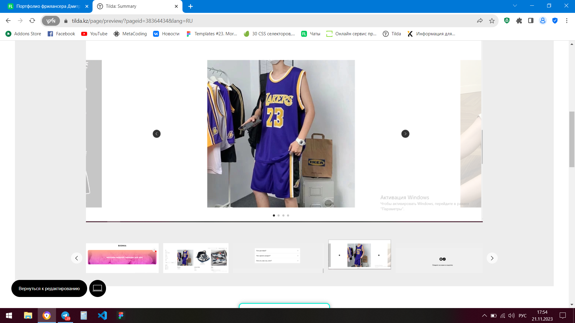The width and height of the screenshot is (575, 323).
Task: Expand the system tray hidden icons chevron
Action: (x=484, y=316)
